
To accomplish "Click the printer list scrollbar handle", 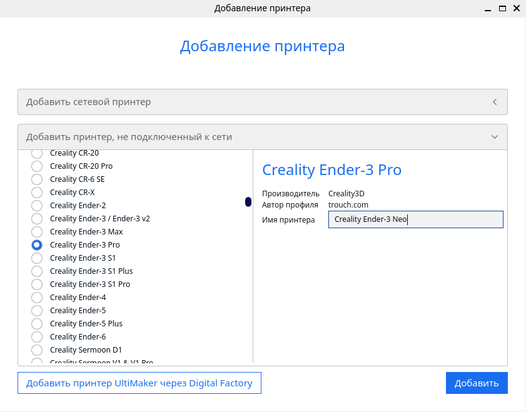I will tap(248, 202).
